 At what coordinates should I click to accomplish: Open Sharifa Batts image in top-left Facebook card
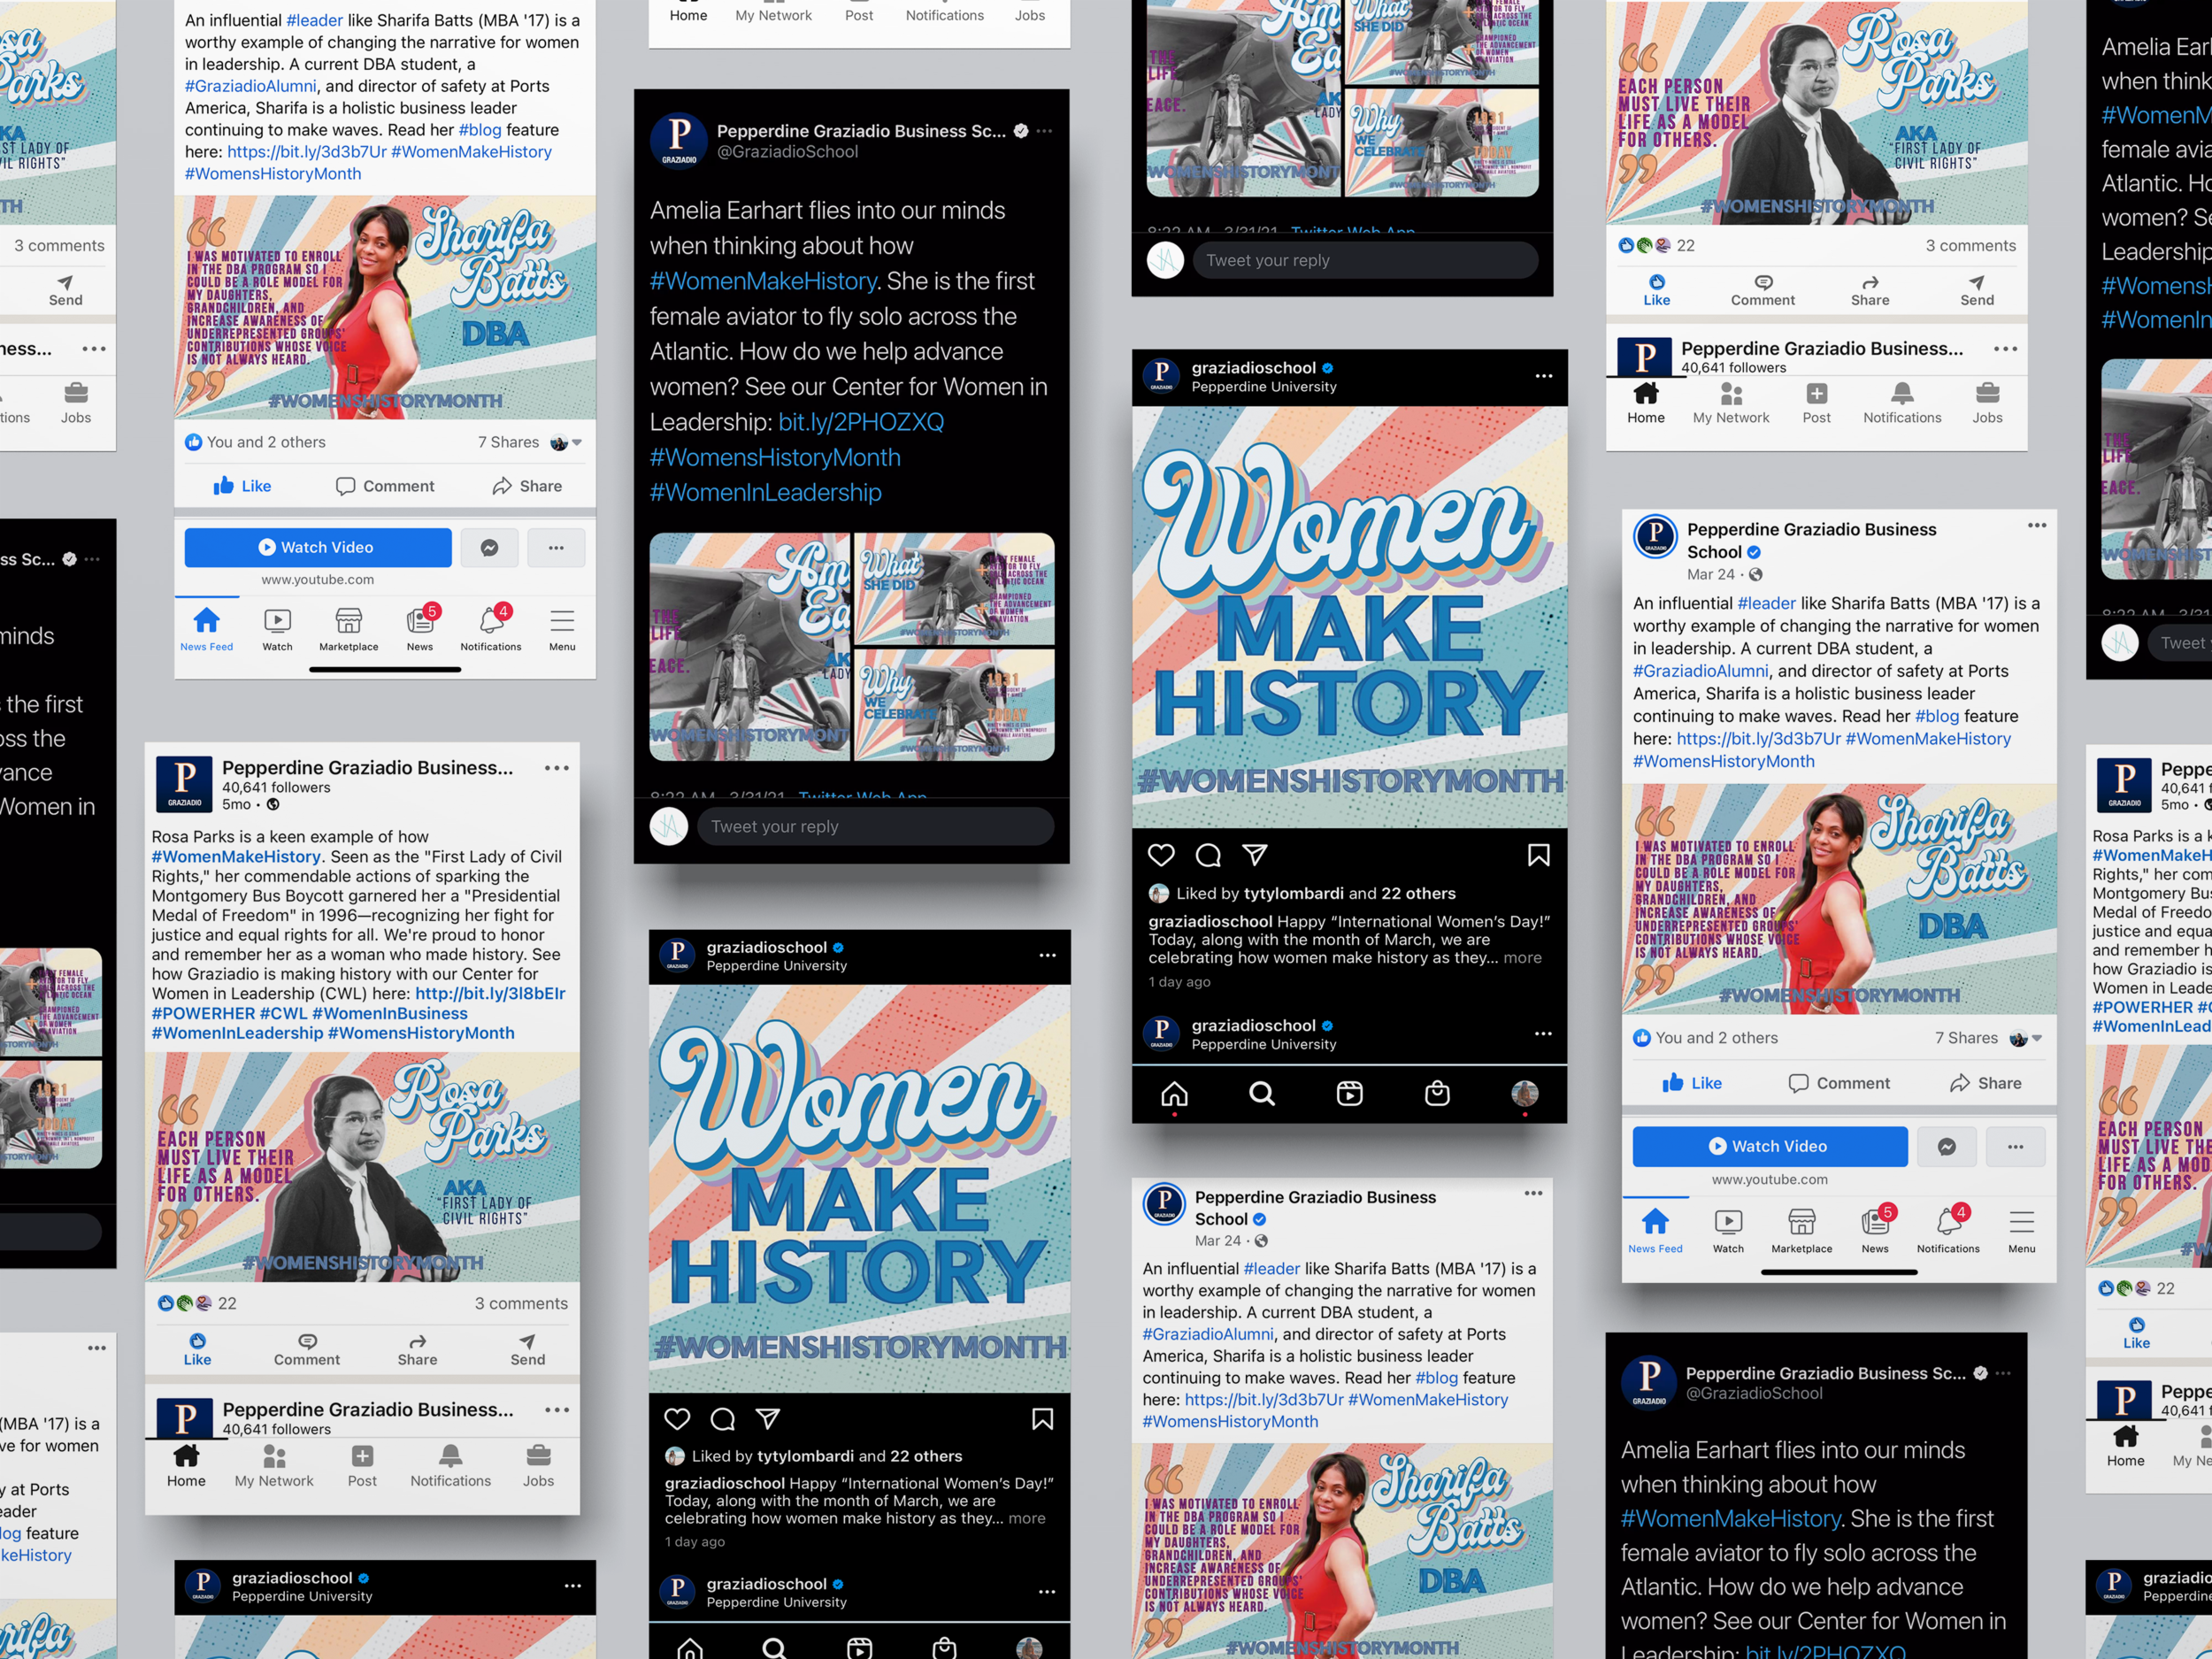[x=385, y=307]
